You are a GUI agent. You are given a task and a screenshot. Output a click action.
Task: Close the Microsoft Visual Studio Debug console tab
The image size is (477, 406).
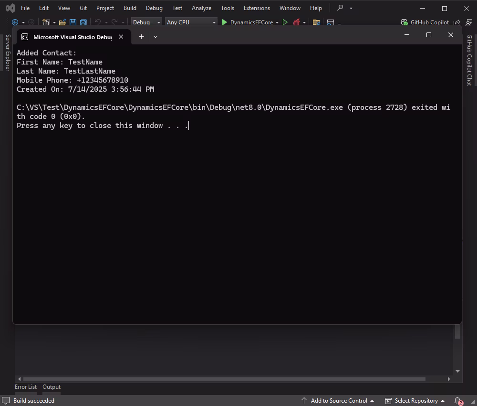pyautogui.click(x=121, y=37)
